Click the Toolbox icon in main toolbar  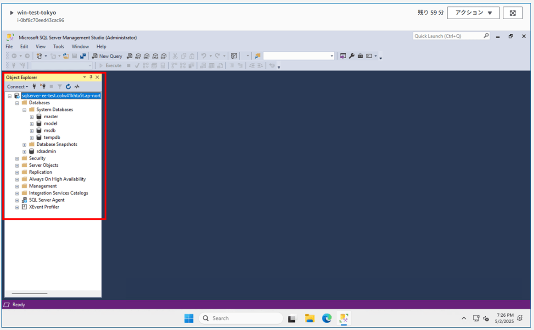[x=360, y=56]
